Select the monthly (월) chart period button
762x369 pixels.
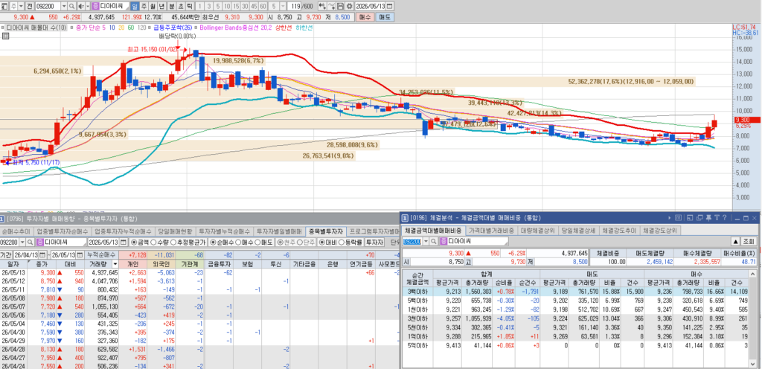[x=153, y=6]
